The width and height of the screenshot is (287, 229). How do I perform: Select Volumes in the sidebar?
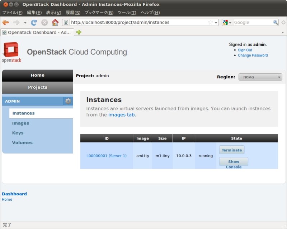coord(22,143)
